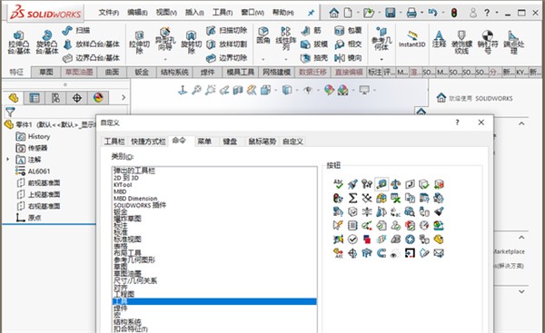Open the 圆角 fillet dropdown arrow
The image size is (545, 333).
point(263,59)
